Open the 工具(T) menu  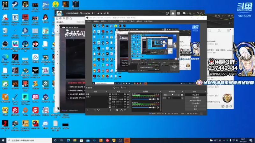pyautogui.click(x=132, y=21)
